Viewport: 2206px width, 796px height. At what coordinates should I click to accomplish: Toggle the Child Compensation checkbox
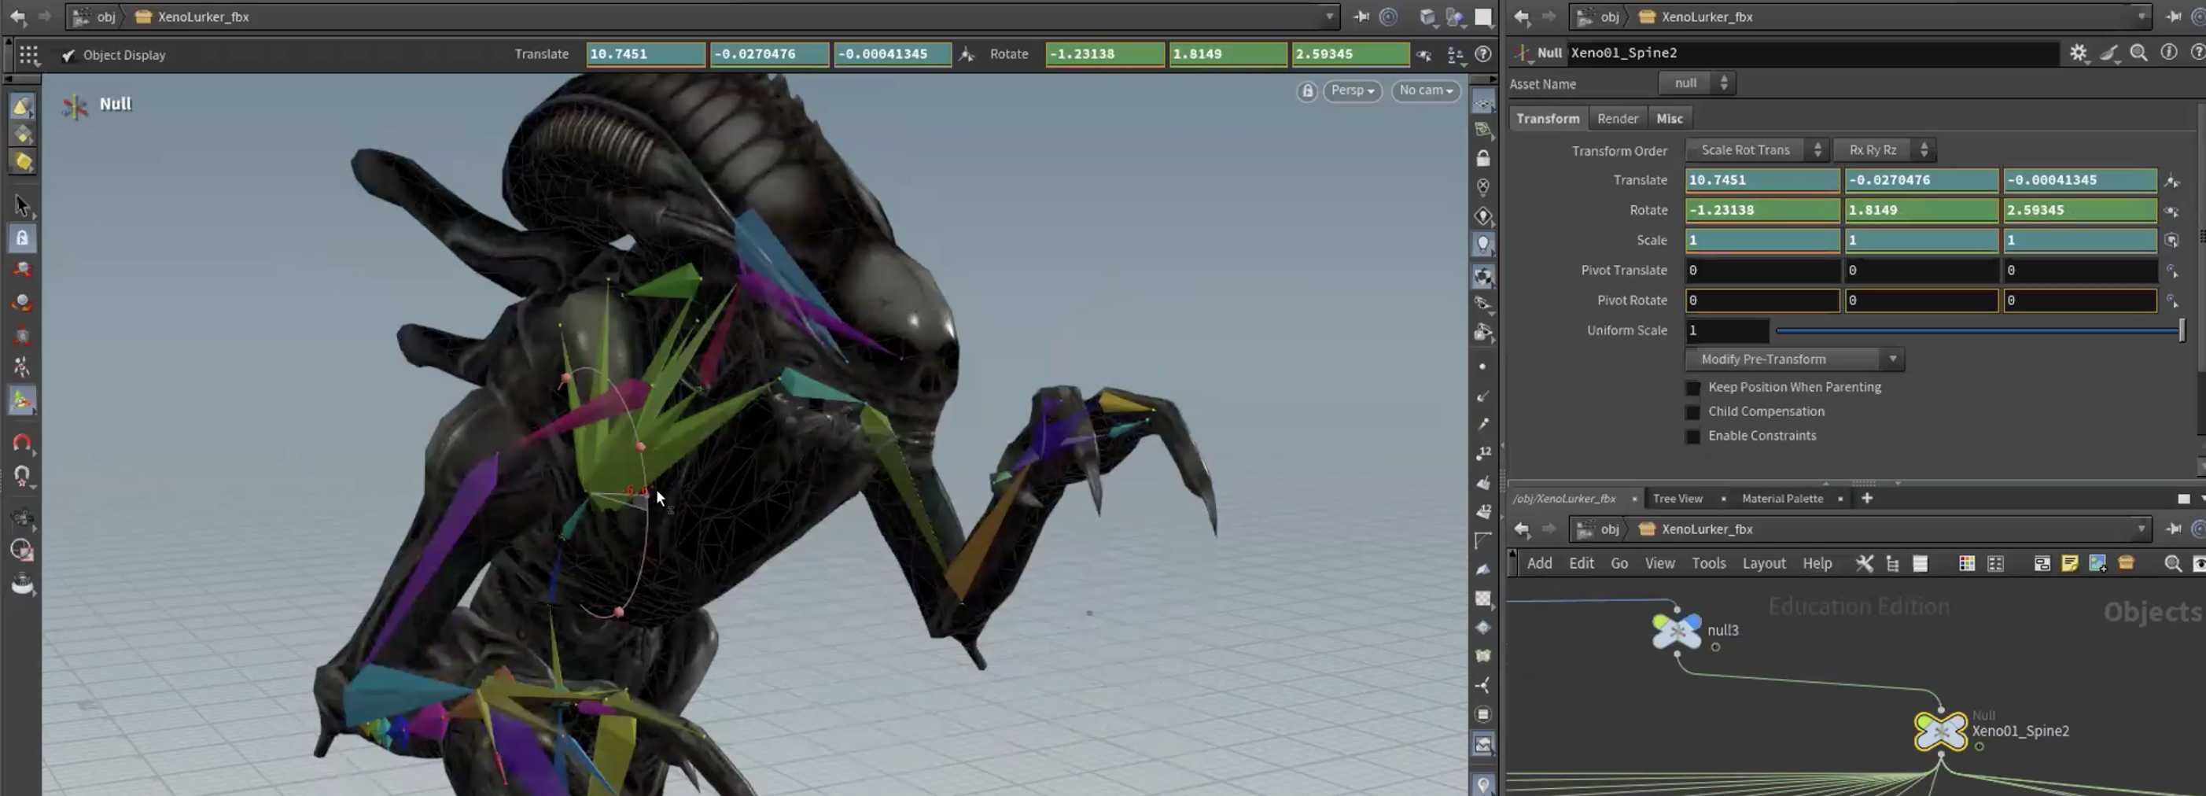pyautogui.click(x=1693, y=412)
